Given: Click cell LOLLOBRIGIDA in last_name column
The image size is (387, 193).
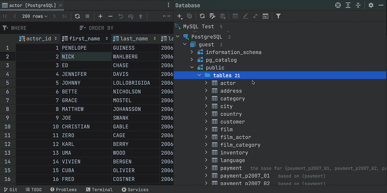Looking at the screenshot, I should (135, 83).
